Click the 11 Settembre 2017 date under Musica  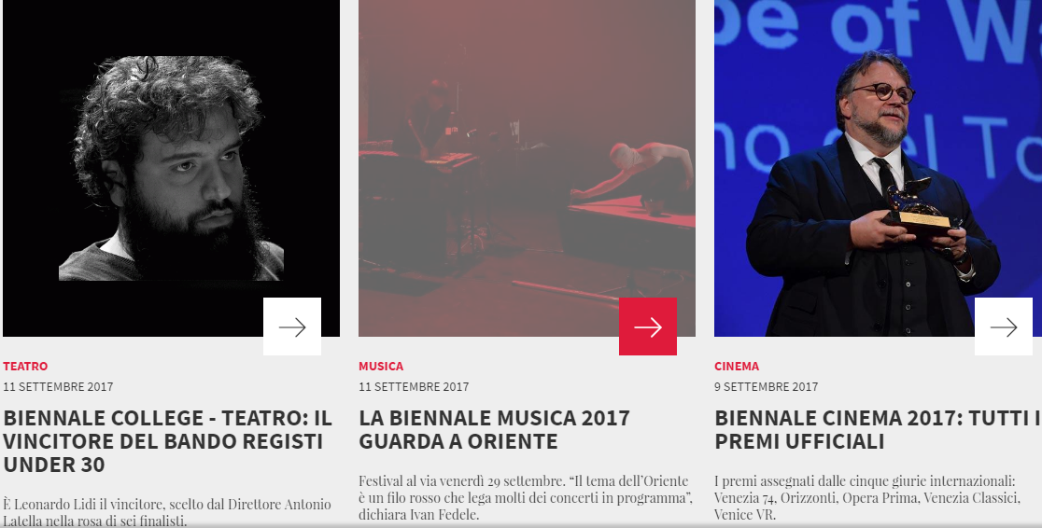click(x=414, y=386)
